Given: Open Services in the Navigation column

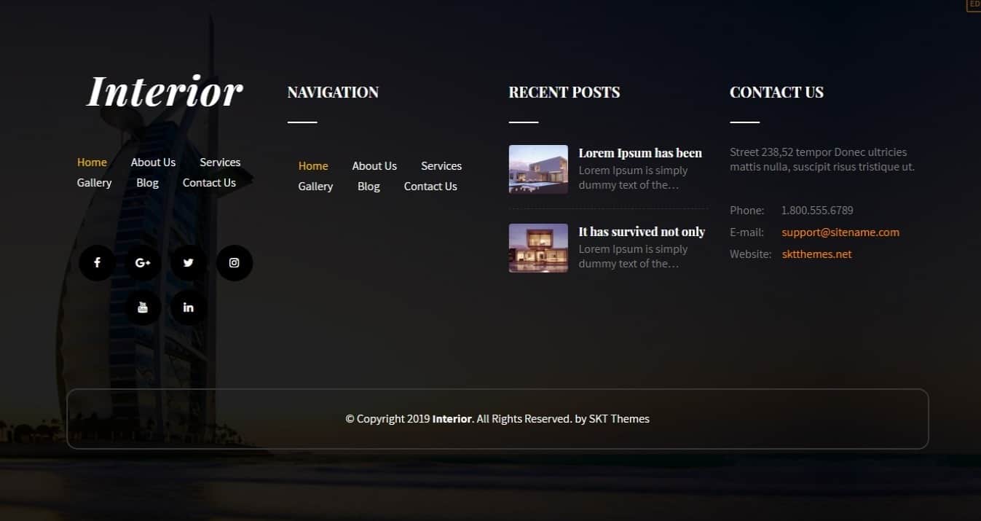Looking at the screenshot, I should point(441,166).
